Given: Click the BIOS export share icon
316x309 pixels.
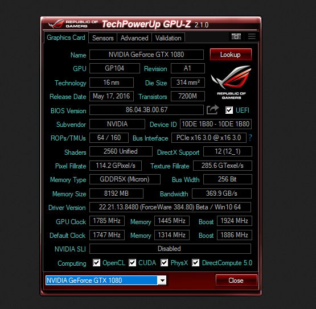Looking at the screenshot, I should [212, 110].
